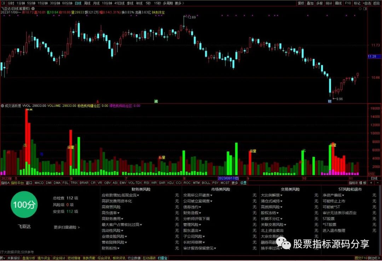The height and width of the screenshot is (261, 382).
Task: Select the KDJ indicator
Action: click(170, 183)
